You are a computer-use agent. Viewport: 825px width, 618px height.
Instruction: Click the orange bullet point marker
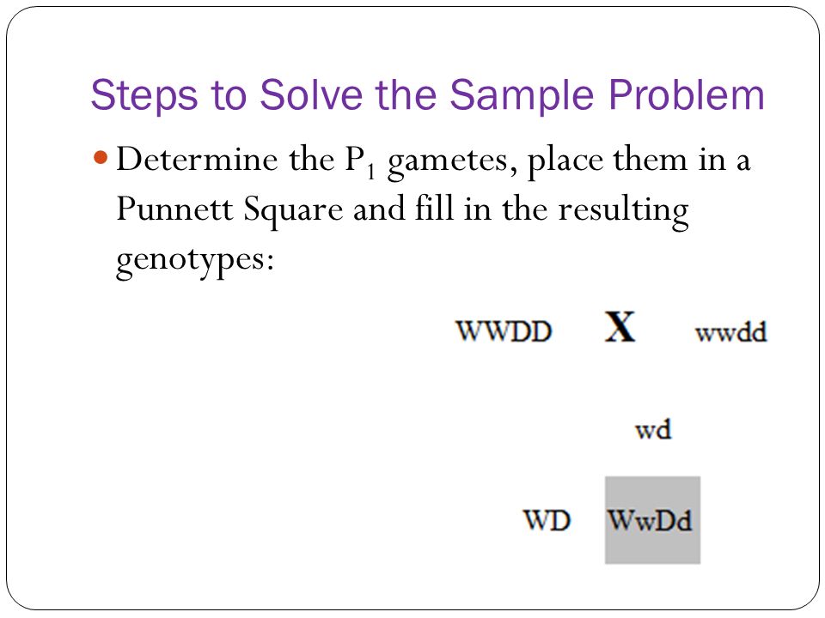[x=101, y=157]
